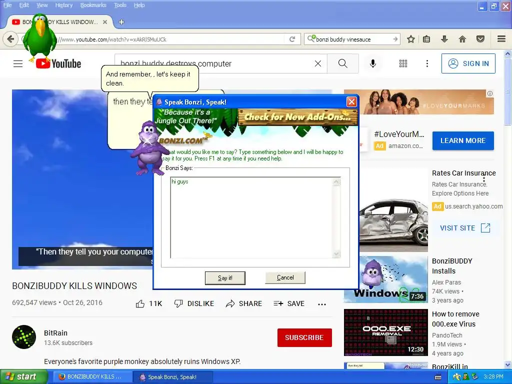Open the File menu
Image resolution: width=512 pixels, height=384 pixels.
pyautogui.click(x=7, y=5)
